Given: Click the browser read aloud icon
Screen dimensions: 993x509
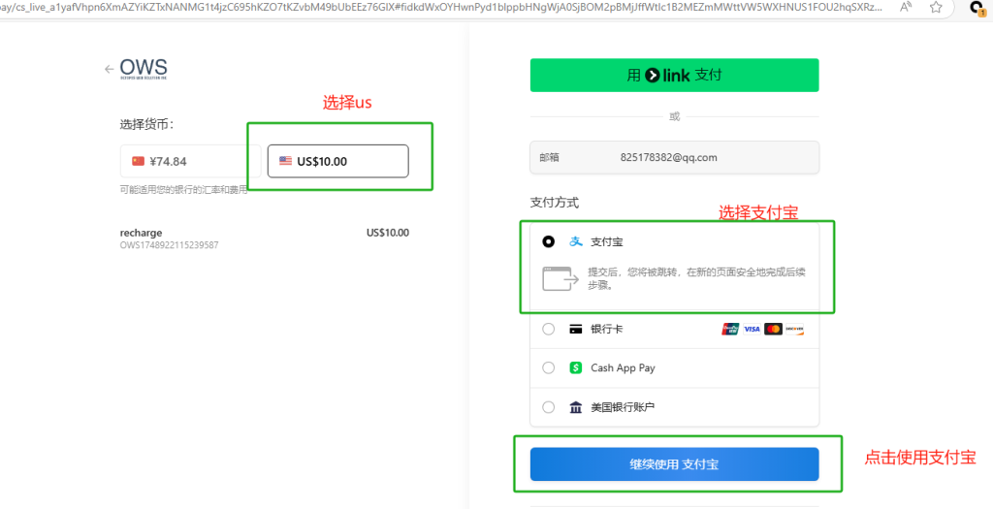Looking at the screenshot, I should tap(906, 8).
